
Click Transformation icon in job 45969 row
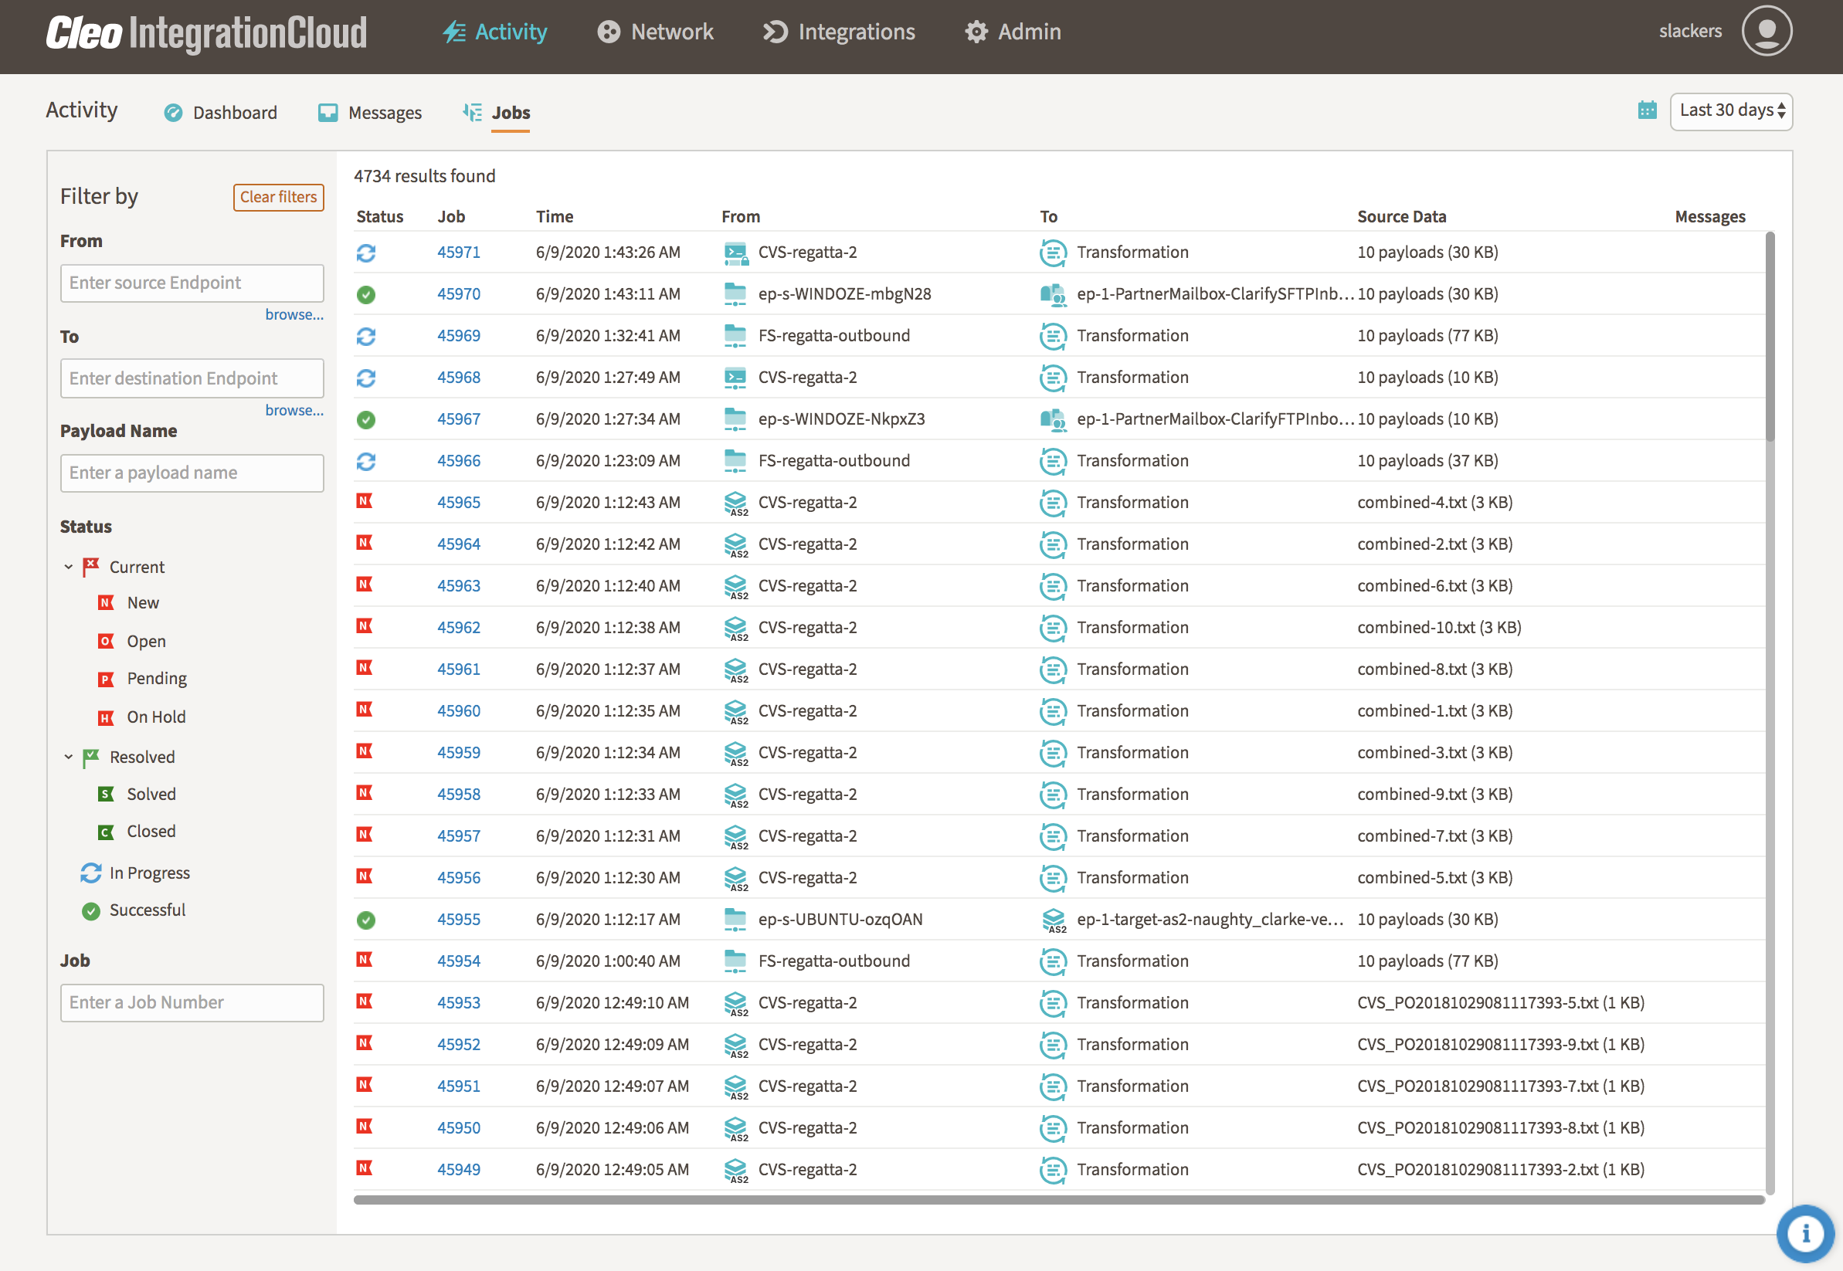(x=1053, y=336)
